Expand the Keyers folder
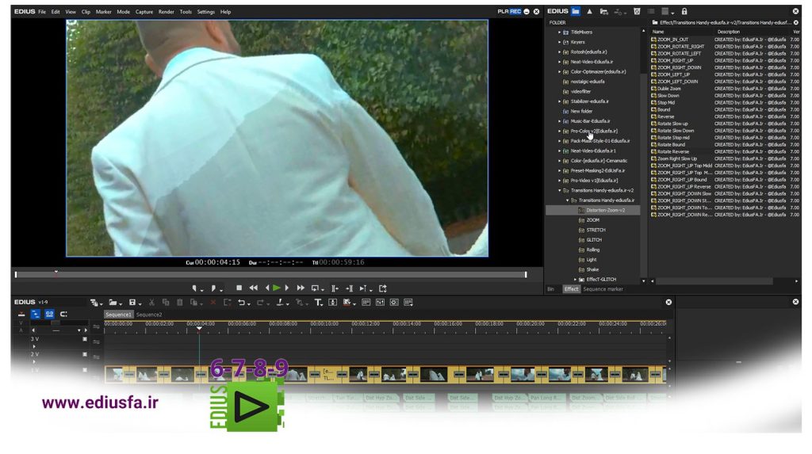This screenshot has height=454, width=812. coord(559,42)
